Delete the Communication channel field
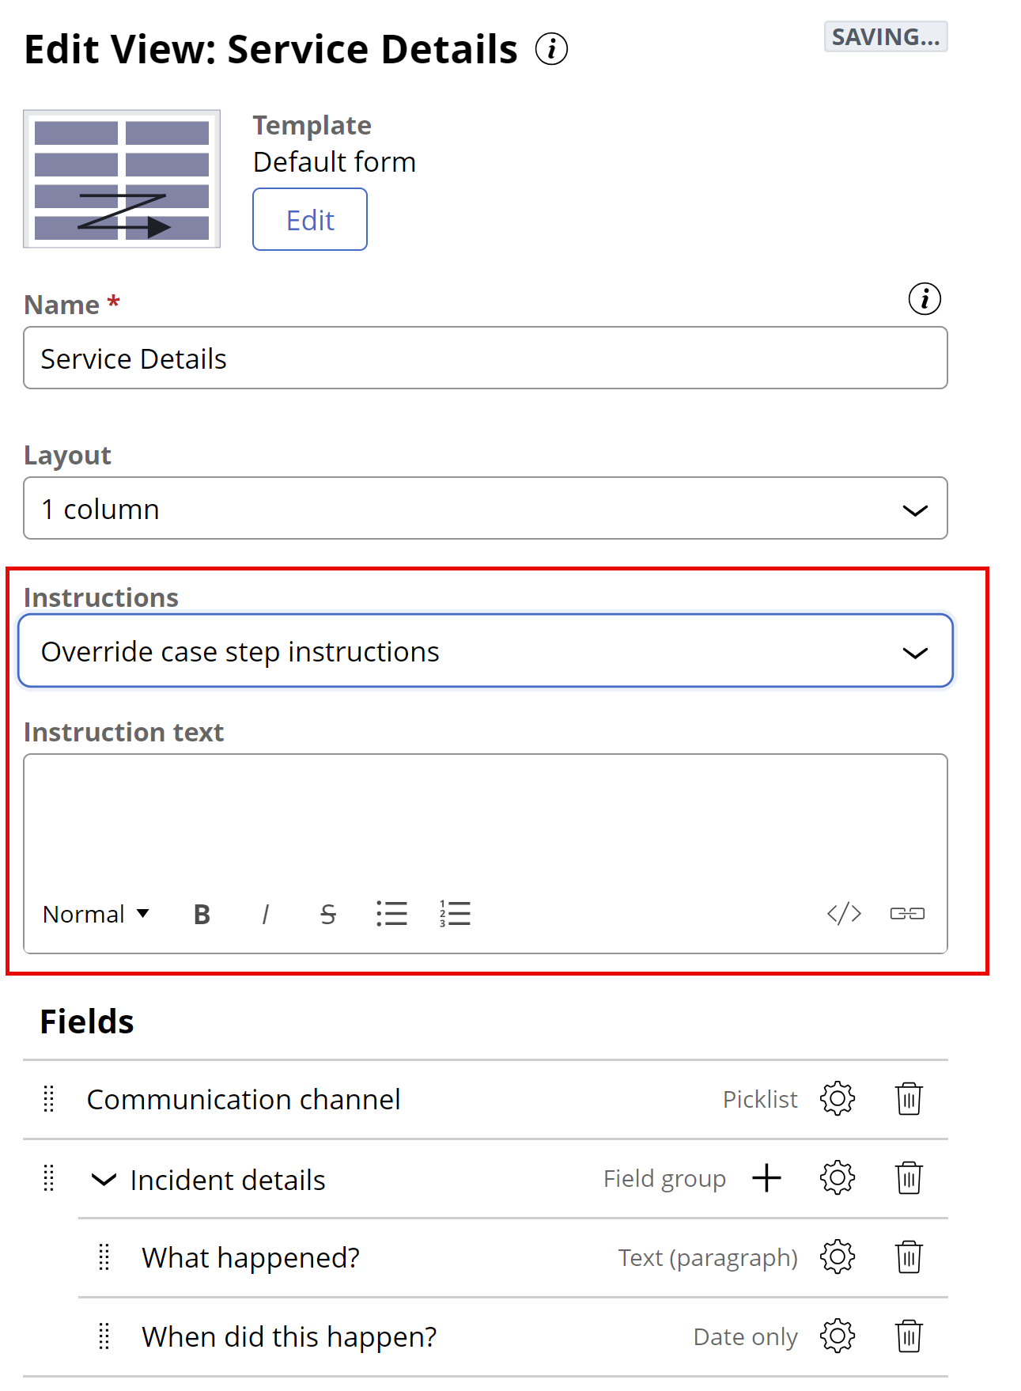This screenshot has width=1021, height=1391. pos(909,1099)
